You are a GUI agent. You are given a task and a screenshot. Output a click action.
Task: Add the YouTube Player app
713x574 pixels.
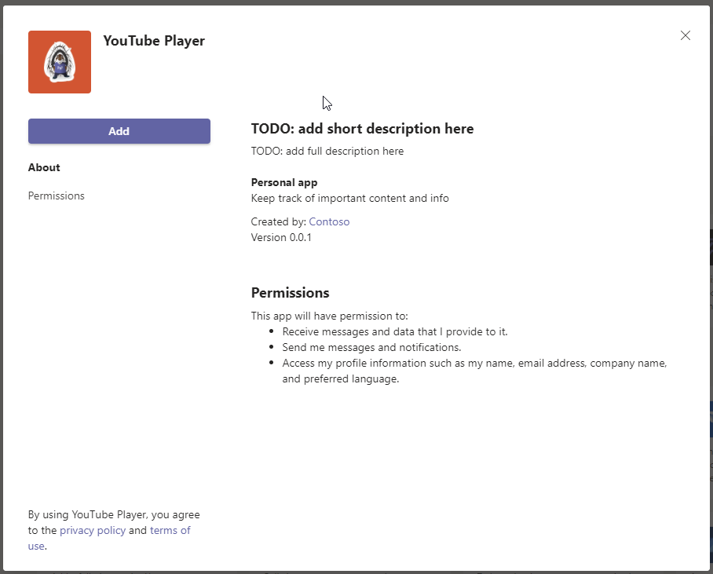119,131
